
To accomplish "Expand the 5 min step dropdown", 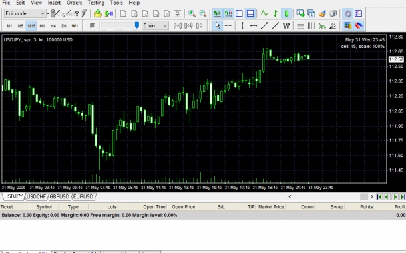I will point(155,26).
